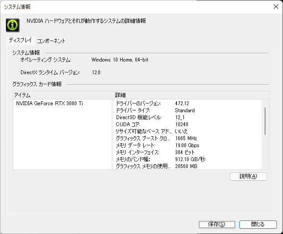Click the メモリのバンド幅 label
This screenshot has width=283, height=234.
pyautogui.click(x=133, y=159)
